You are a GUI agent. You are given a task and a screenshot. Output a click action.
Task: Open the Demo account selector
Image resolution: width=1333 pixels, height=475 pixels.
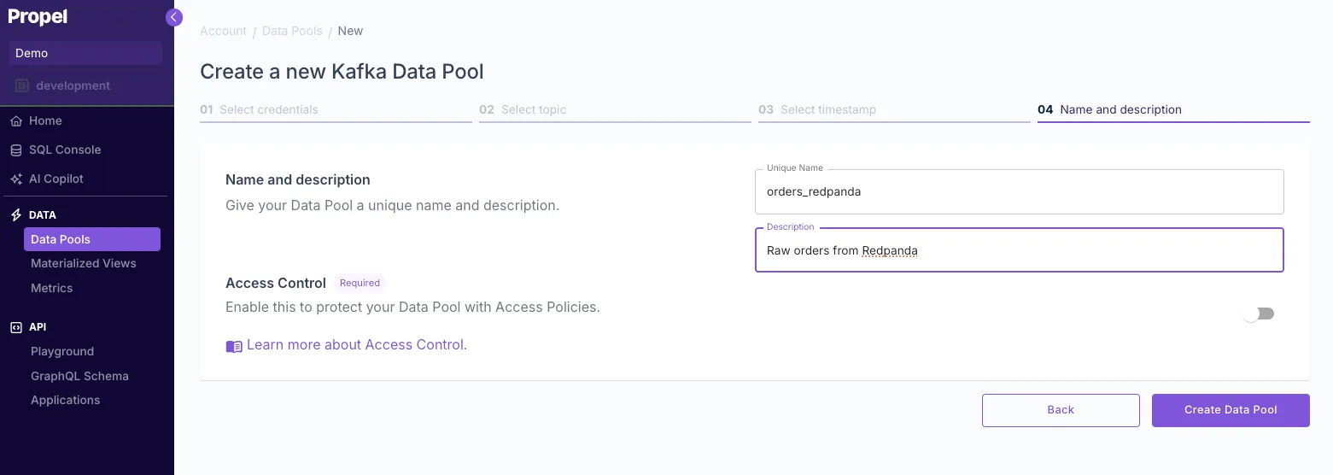click(x=85, y=53)
